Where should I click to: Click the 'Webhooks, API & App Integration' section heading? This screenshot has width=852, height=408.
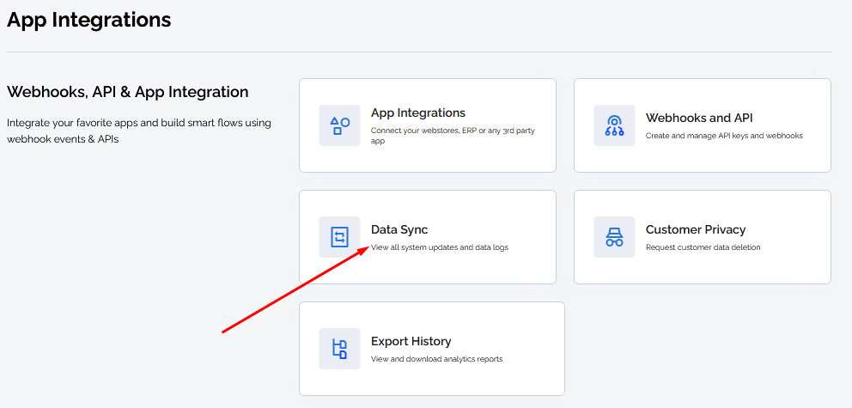click(128, 93)
